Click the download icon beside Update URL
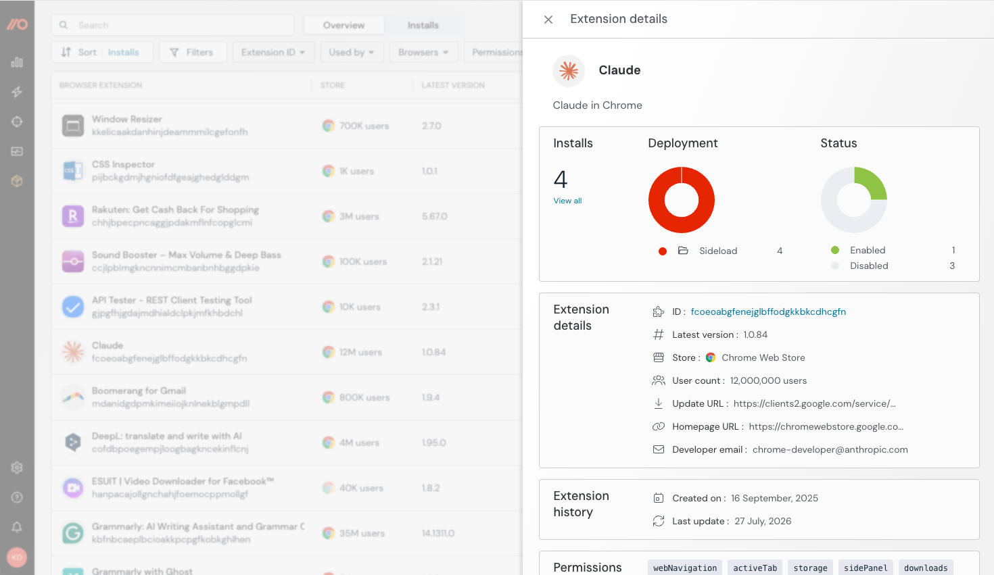Screen dimensions: 994x575 [x=658, y=403]
